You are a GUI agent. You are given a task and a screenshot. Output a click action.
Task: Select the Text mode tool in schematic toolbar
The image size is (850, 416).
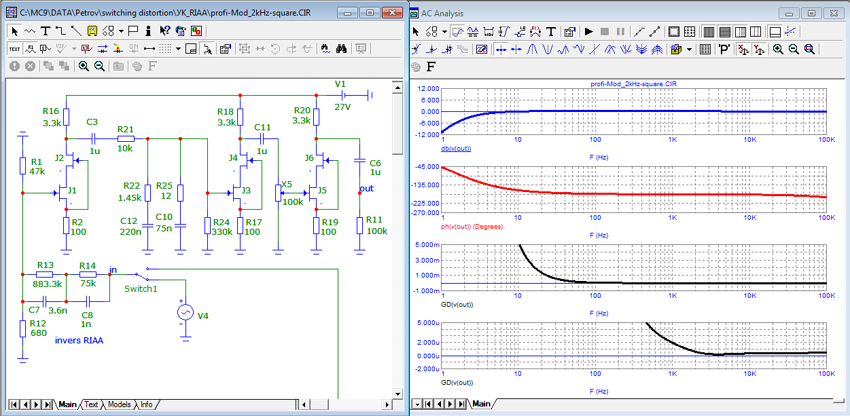[x=46, y=31]
